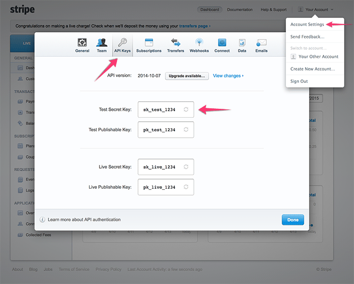The height and width of the screenshot is (284, 354).
Task: Open Help & Support in top navigation
Action: coord(273,9)
